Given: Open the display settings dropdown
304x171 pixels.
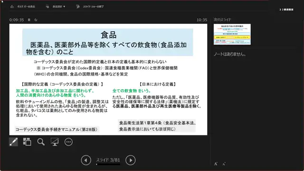Looking at the screenshot, I should pyautogui.click(x=56, y=6).
